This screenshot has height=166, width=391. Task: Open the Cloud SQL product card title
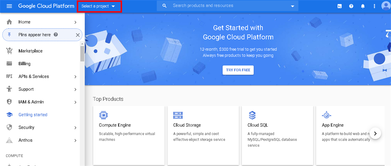point(258,125)
